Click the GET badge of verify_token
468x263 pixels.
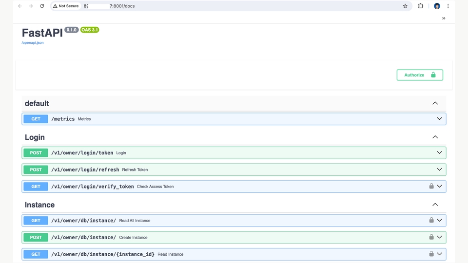pos(36,187)
